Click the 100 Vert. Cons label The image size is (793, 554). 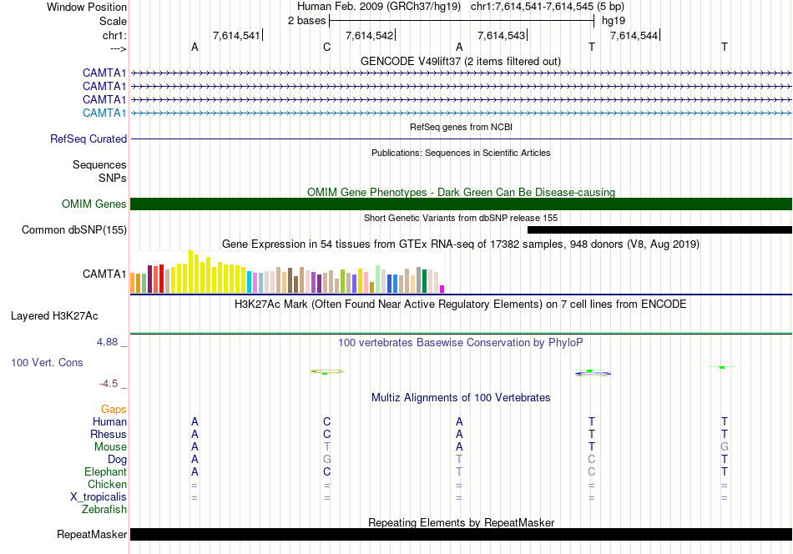click(47, 362)
